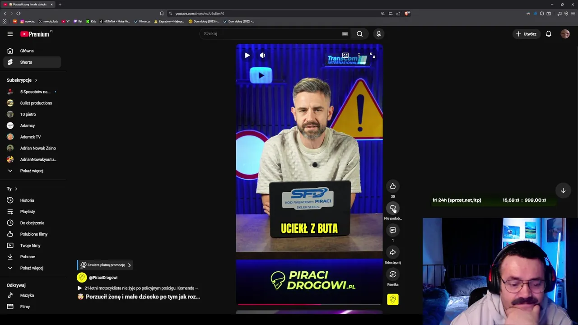This screenshot has height=325, width=578.
Task: Open notifications bell
Action: pyautogui.click(x=549, y=34)
